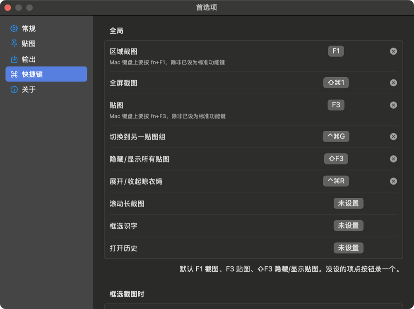Click the 展开/收起晾衣绳 label
414x309 pixels.
click(x=136, y=182)
